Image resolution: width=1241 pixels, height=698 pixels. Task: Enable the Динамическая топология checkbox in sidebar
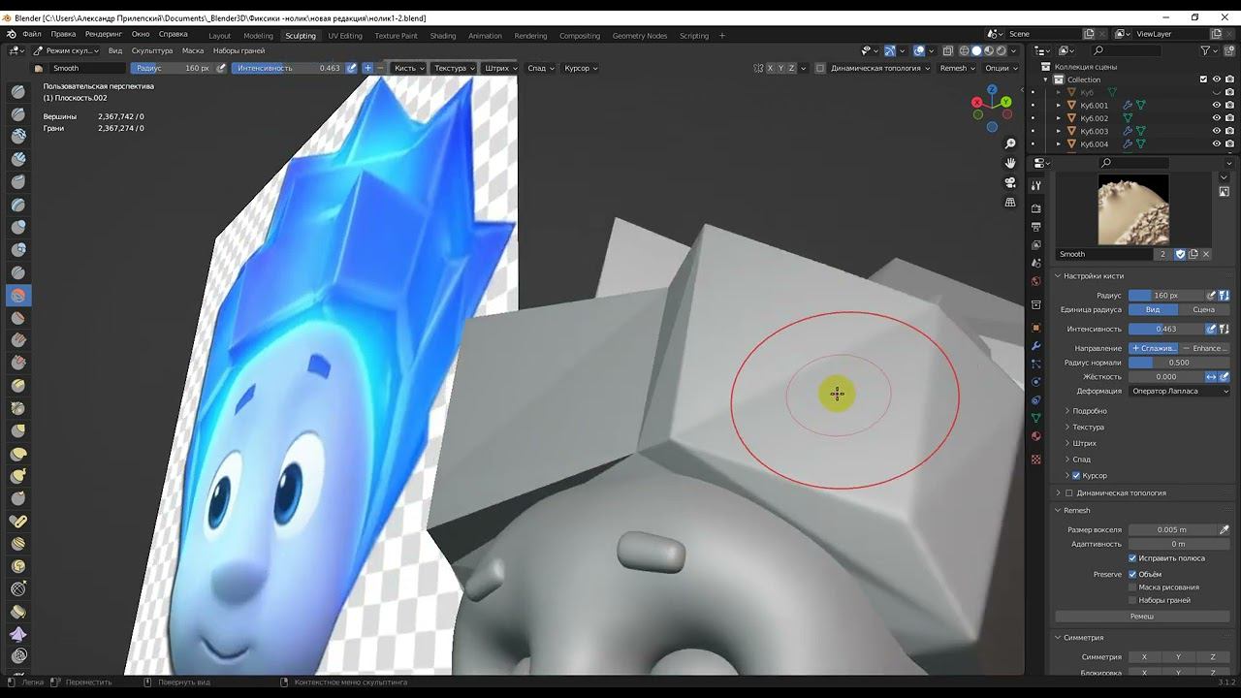tap(1069, 492)
